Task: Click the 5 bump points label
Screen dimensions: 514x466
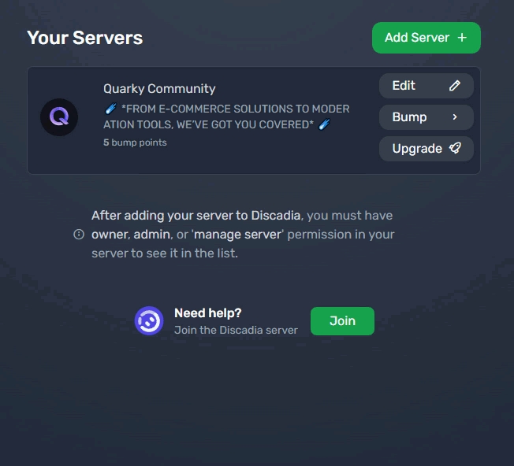Action: [135, 142]
